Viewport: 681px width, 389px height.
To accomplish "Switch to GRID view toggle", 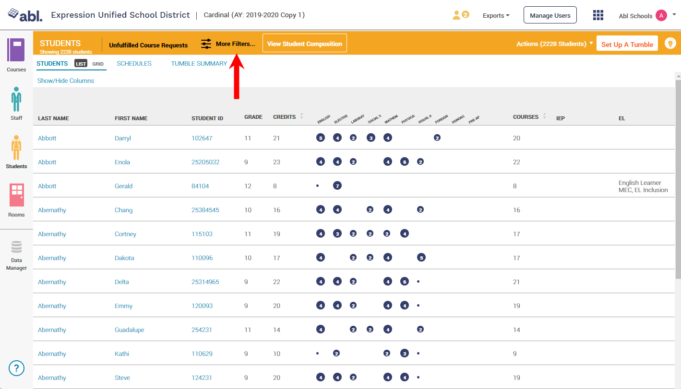I will click(x=98, y=64).
